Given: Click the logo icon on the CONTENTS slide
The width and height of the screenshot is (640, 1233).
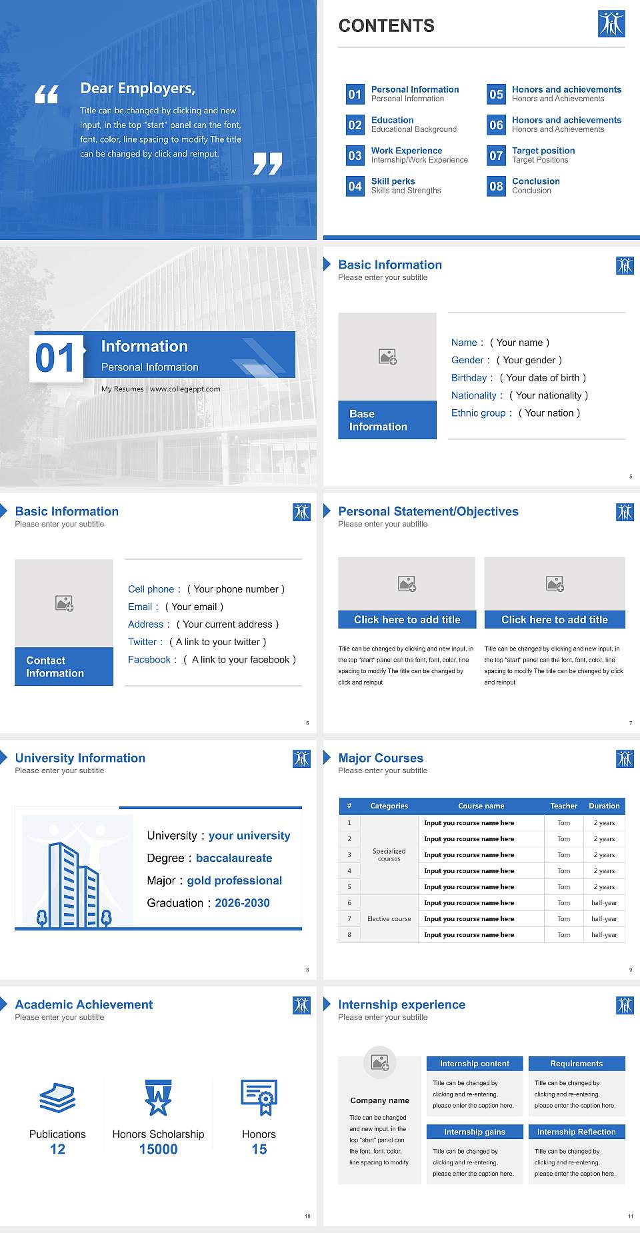Looking at the screenshot, I should click(611, 24).
